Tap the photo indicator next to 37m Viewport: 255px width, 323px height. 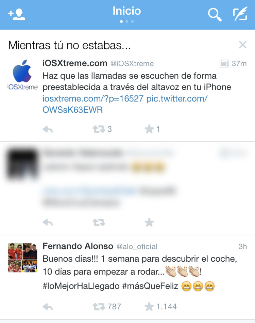click(x=224, y=63)
